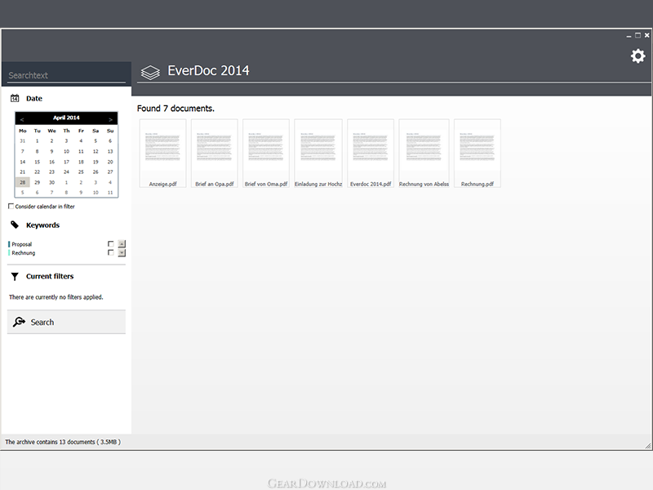
Task: Move keyword list down with down arrow
Action: [x=122, y=252]
